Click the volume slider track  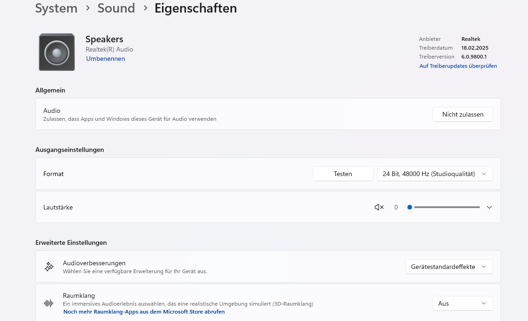pyautogui.click(x=445, y=207)
